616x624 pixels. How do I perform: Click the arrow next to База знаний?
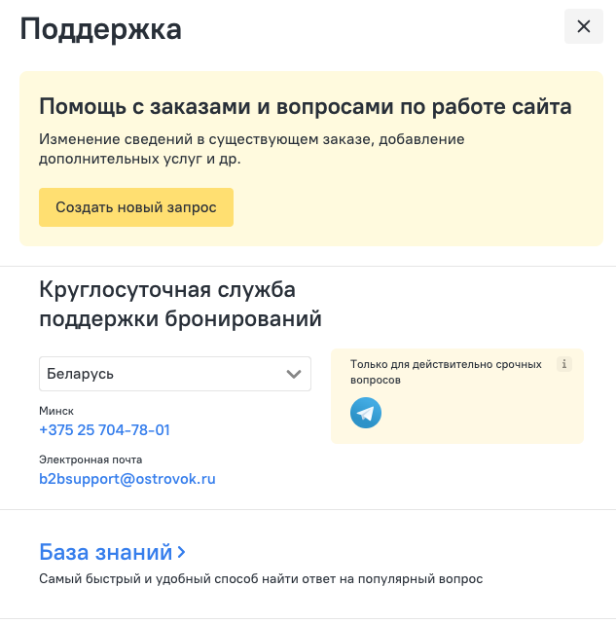click(x=181, y=552)
